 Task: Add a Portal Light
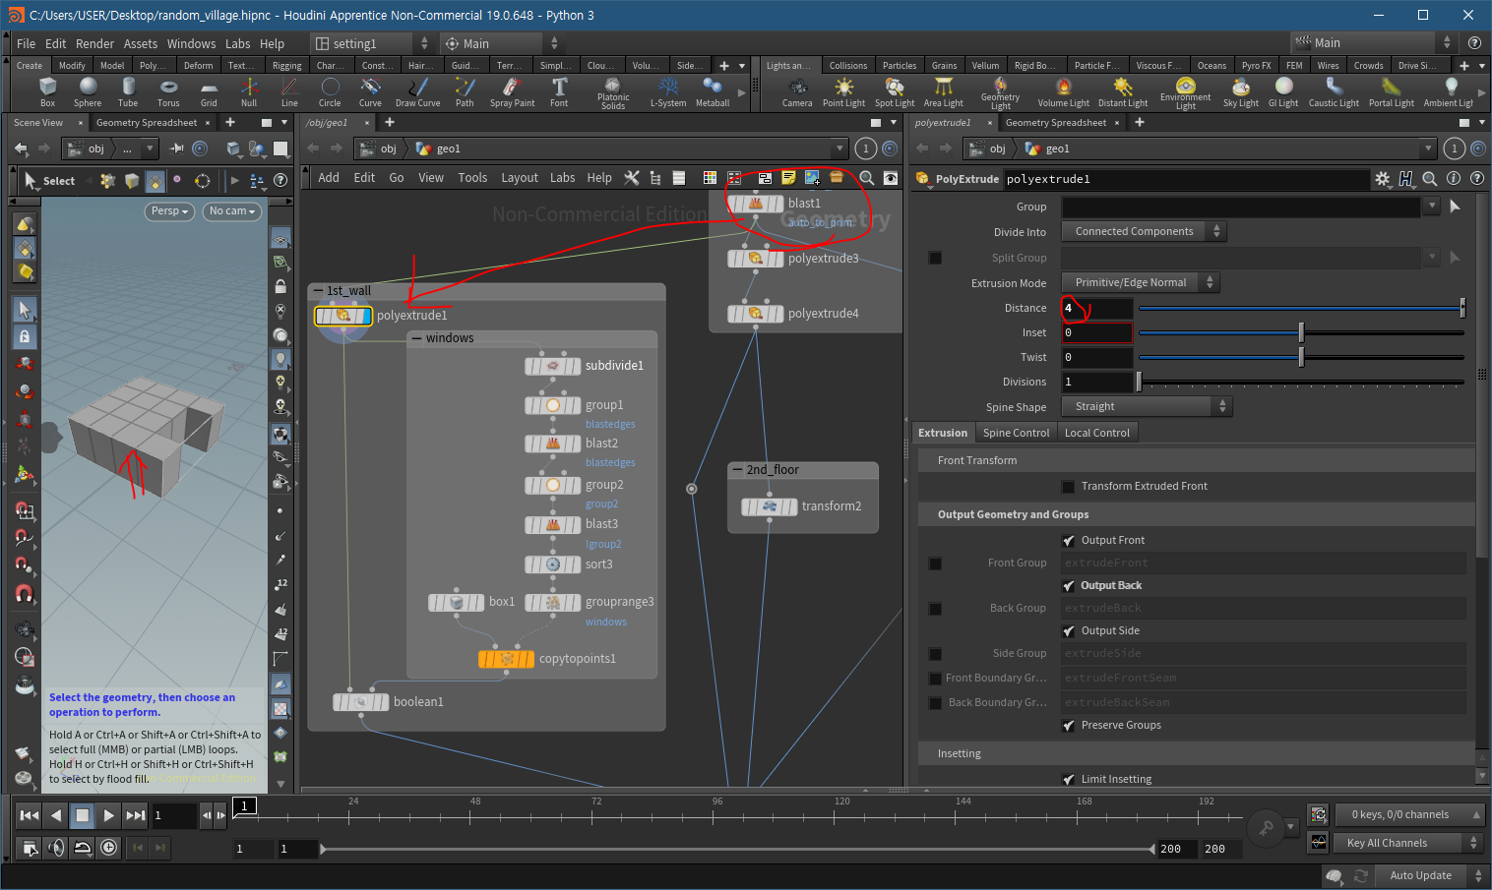tap(1391, 91)
